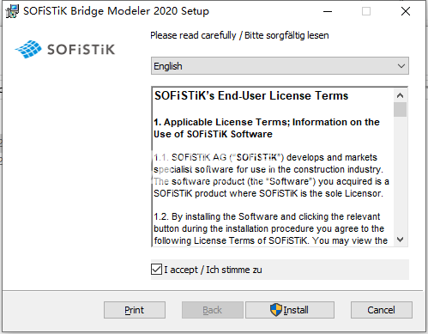Click the license scrollbar down arrow
The height and width of the screenshot is (334, 428).
[x=401, y=240]
